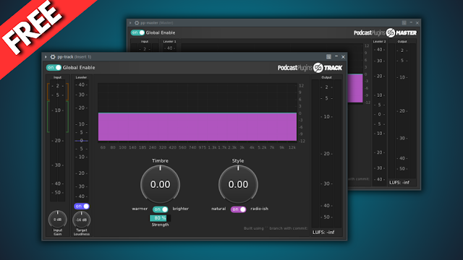
Task: Click the 'brighter' label under Timbre
Action: click(181, 209)
